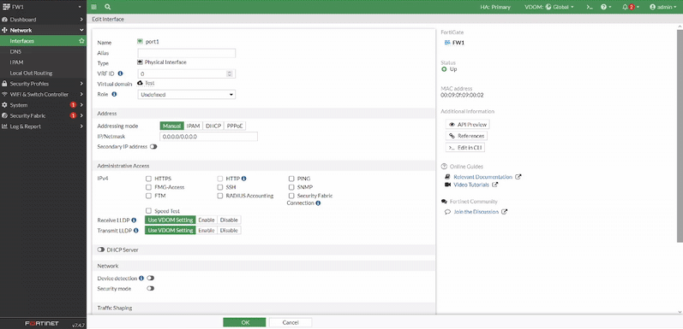Viewport: 683px width, 329px height.
Task: Select the Interfaces menu item
Action: point(43,41)
